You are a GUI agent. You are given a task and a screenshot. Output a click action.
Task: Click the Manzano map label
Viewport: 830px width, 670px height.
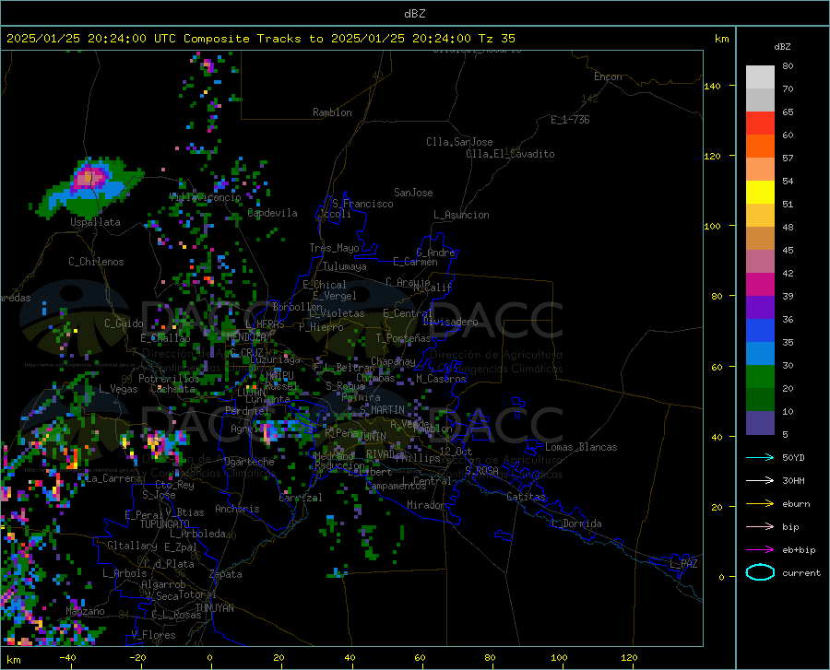click(x=85, y=611)
